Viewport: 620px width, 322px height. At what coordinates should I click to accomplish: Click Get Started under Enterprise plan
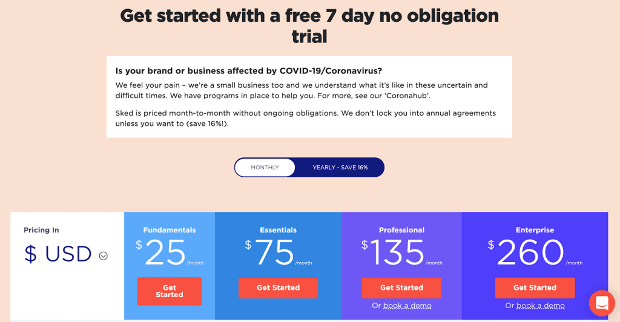535,287
